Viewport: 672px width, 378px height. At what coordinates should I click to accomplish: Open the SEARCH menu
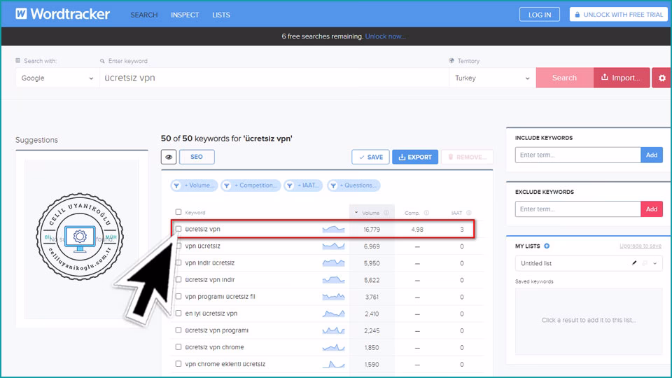(144, 15)
